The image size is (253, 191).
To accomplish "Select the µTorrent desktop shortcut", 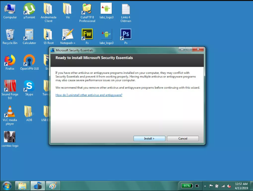I will click(x=29, y=11).
